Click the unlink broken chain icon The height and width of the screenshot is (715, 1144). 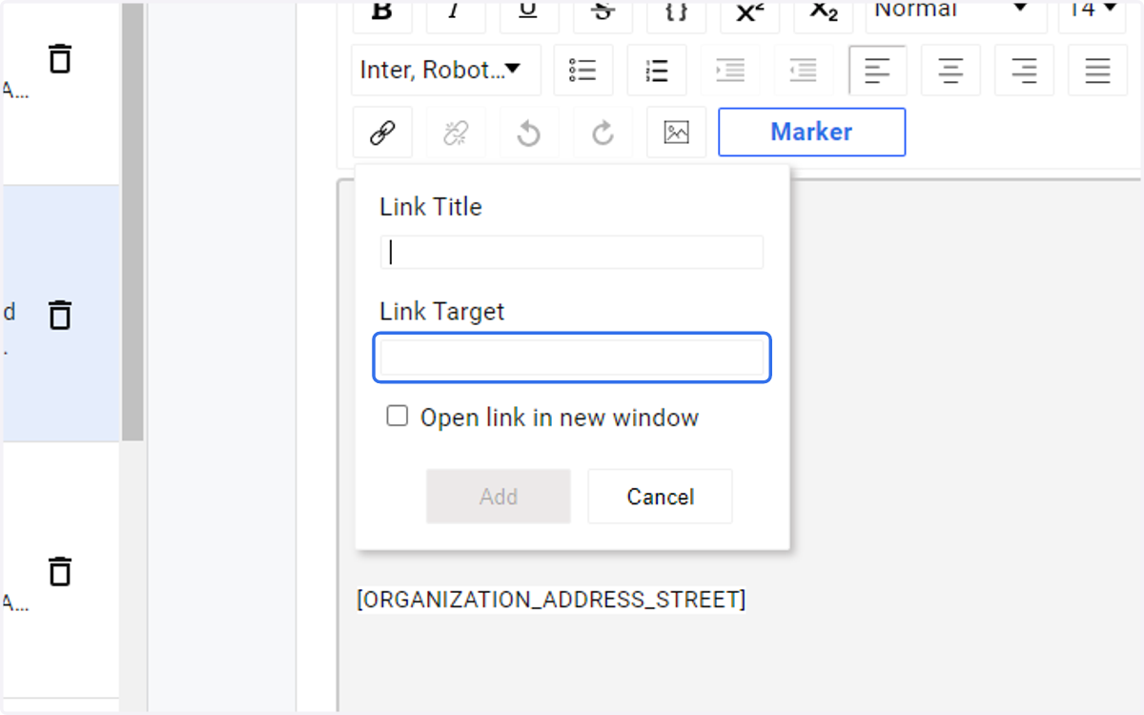pos(456,132)
